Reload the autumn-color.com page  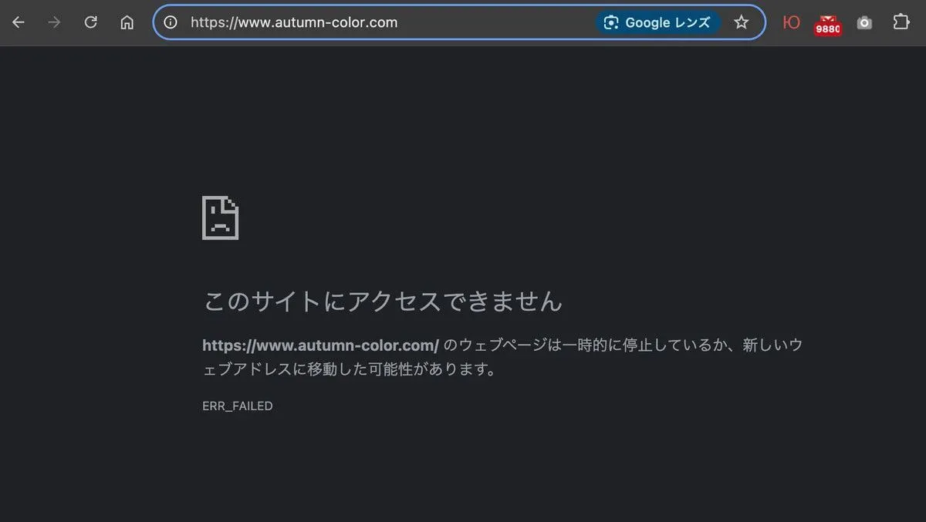pyautogui.click(x=90, y=22)
